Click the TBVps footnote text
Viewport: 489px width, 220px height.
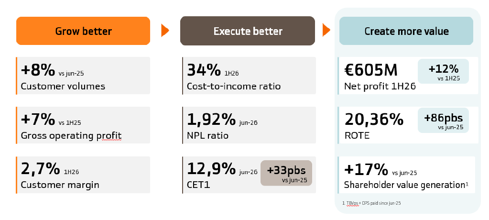pyautogui.click(x=371, y=203)
